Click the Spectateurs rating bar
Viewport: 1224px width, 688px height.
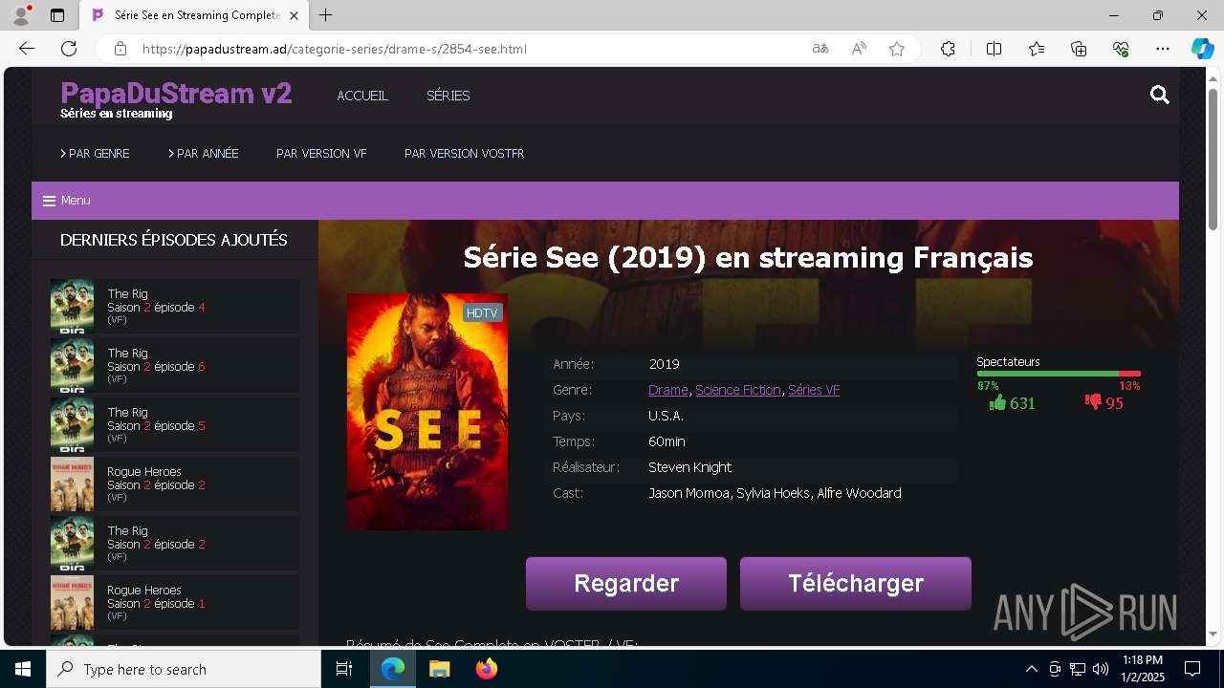[1059, 374]
